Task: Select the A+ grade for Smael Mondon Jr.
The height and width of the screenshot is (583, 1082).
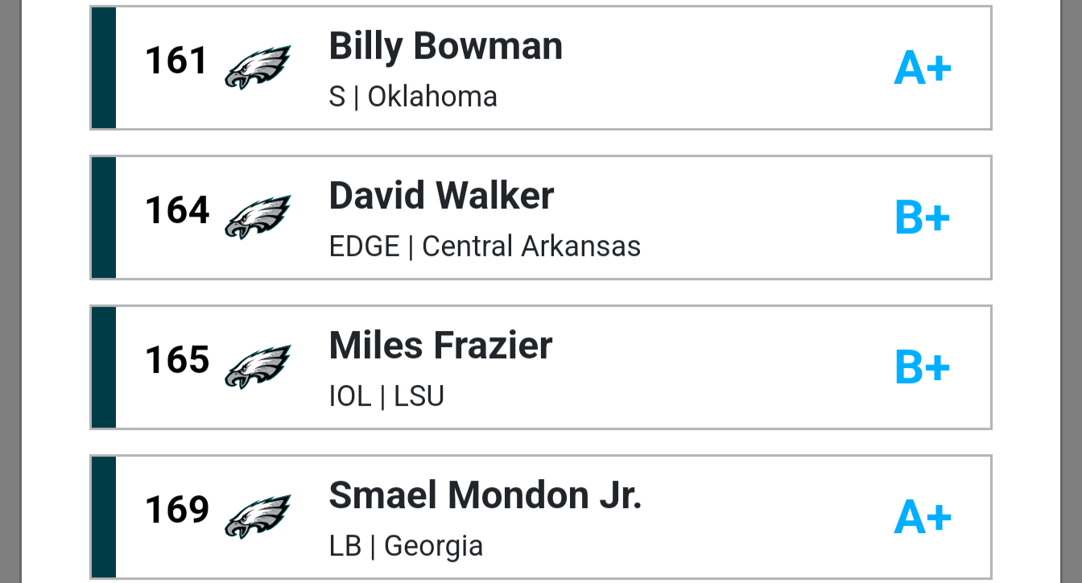Action: 923,518
